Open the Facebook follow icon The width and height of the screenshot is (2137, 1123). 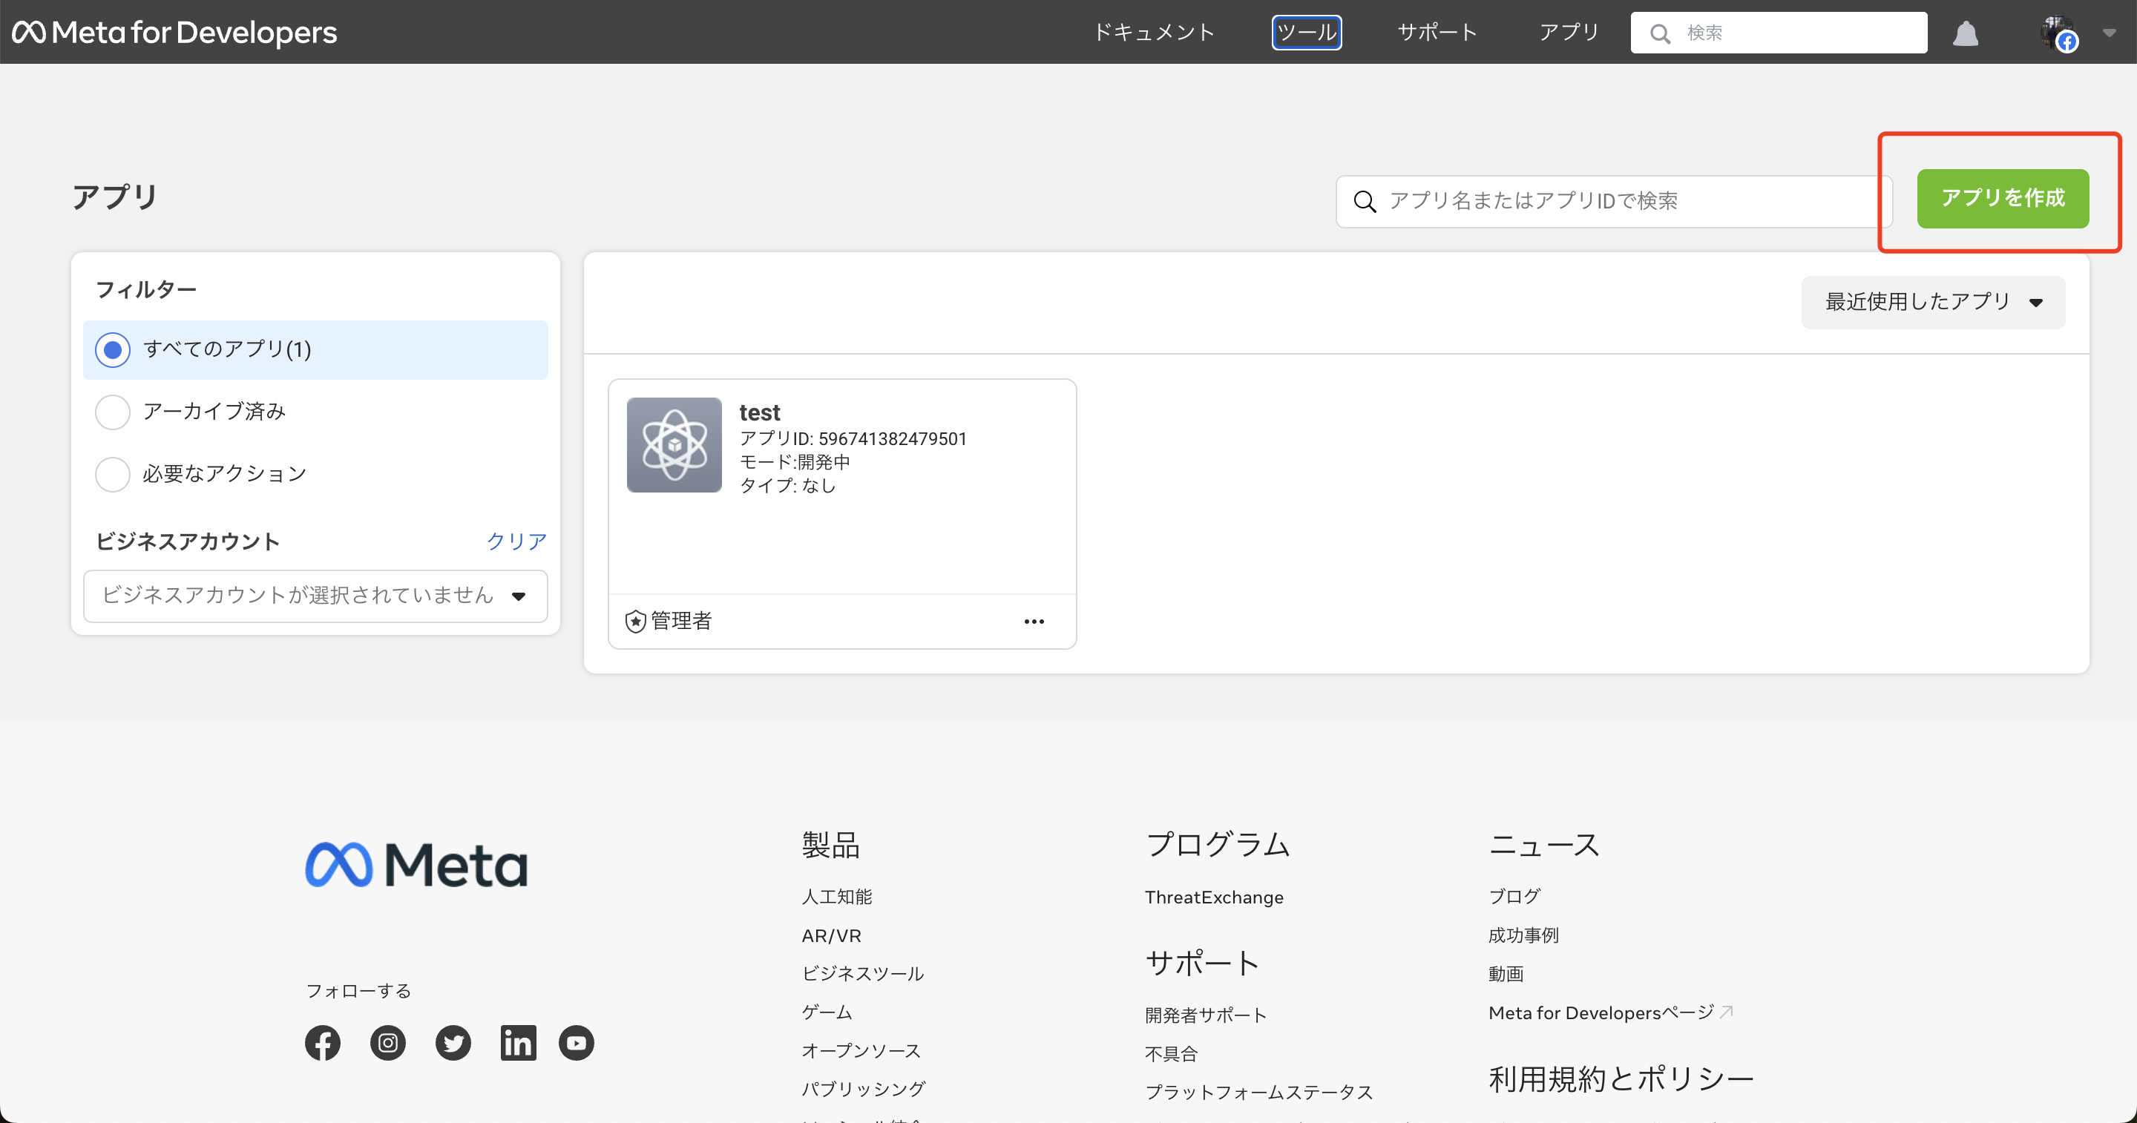322,1043
